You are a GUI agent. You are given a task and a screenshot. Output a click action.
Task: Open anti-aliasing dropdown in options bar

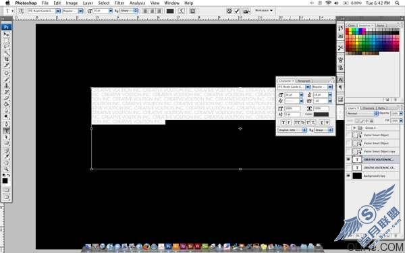(x=136, y=11)
